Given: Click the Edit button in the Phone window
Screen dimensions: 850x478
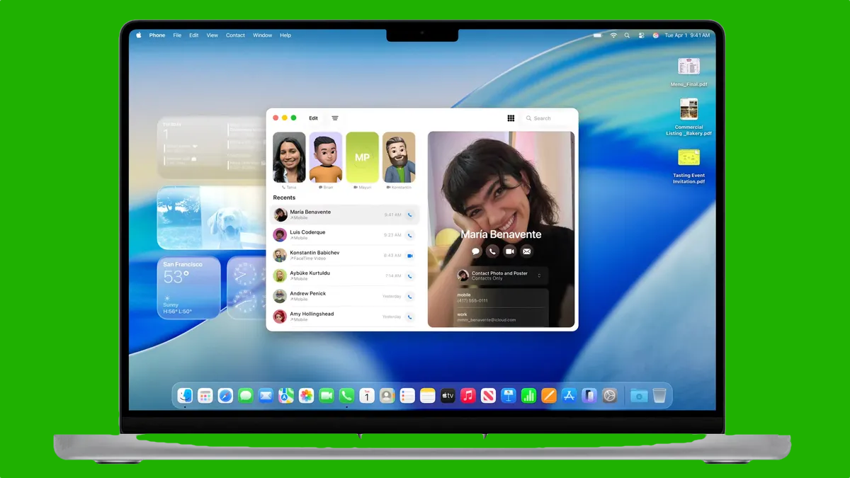Looking at the screenshot, I should click(x=313, y=118).
